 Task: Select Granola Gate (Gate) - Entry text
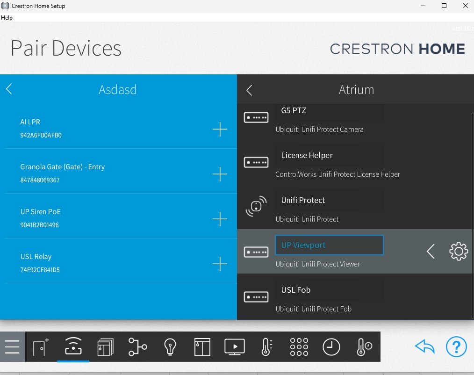[x=63, y=167]
